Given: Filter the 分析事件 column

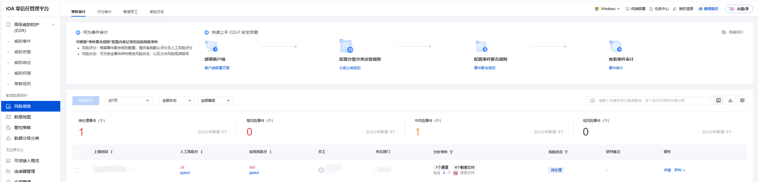Looking at the screenshot, I should (451, 152).
